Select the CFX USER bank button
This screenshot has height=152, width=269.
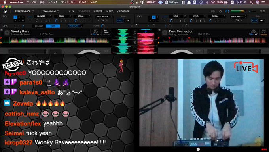click(53, 26)
